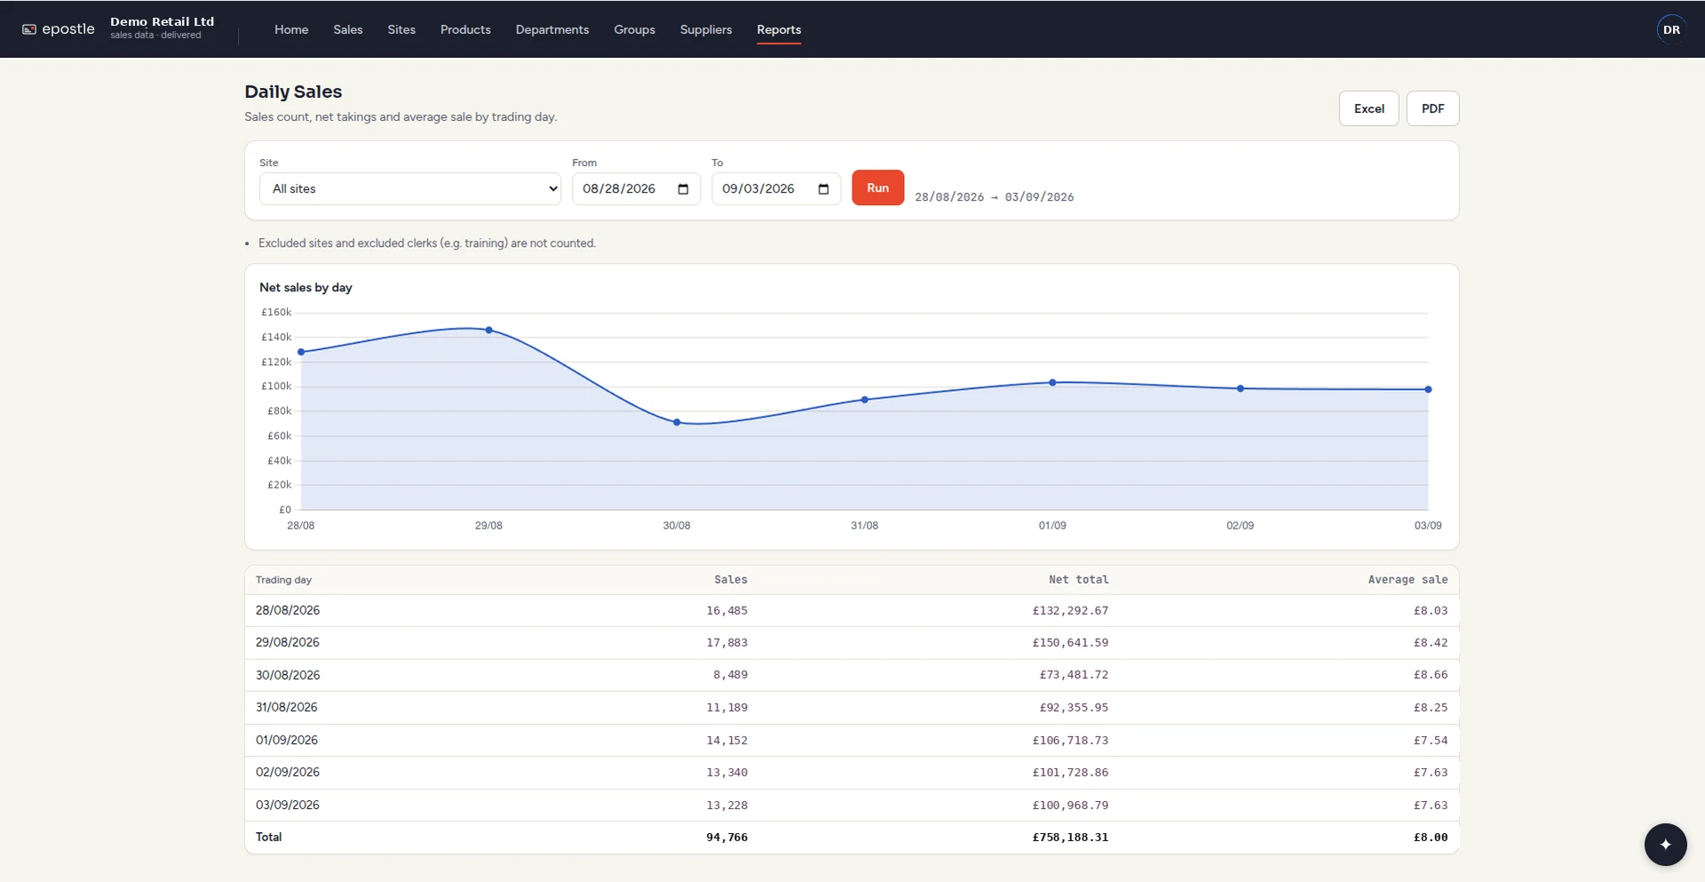Click the To date field 09/03/2026
The height and width of the screenshot is (882, 1705).
coord(775,189)
